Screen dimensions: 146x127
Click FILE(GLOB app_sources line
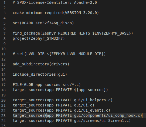[47, 85]
